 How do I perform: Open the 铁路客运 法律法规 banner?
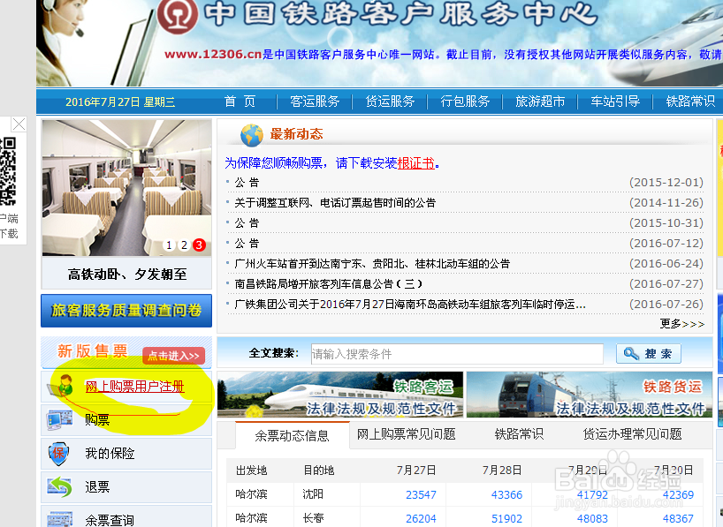340,395
